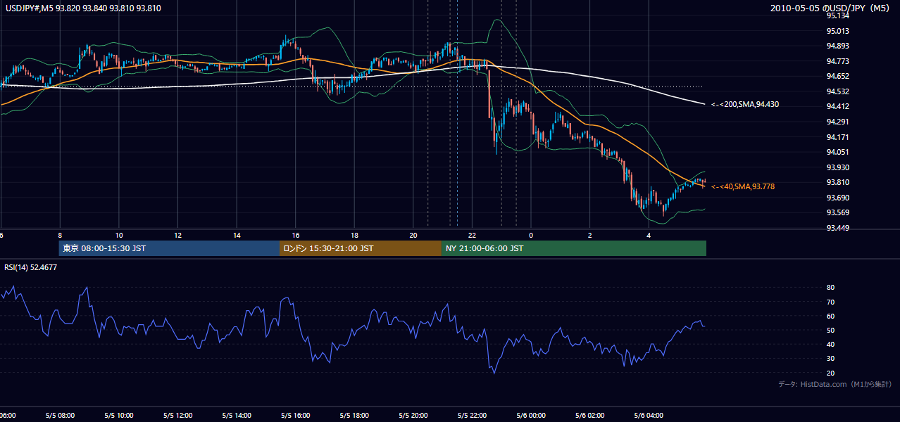Select price axis value 93.930

pyautogui.click(x=837, y=167)
